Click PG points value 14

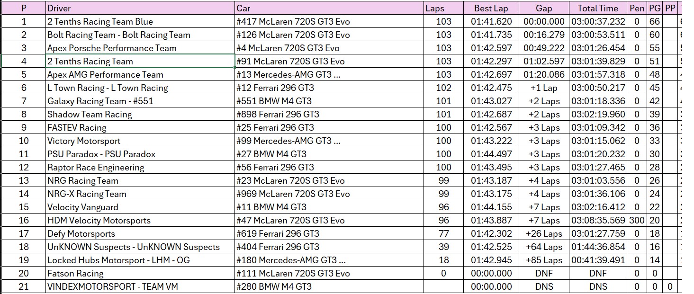655,260
